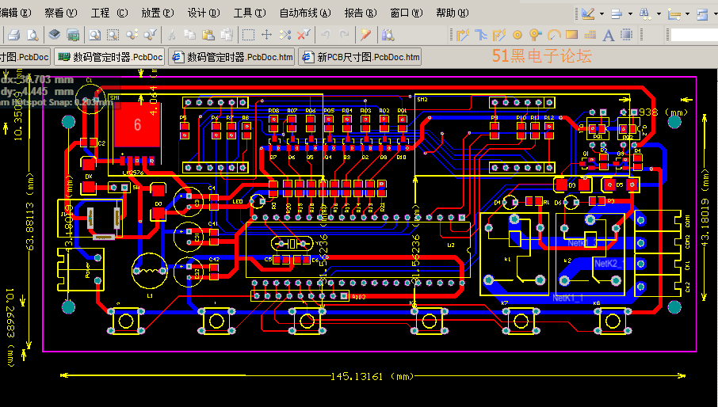Select the Place String letter A tool
This screenshot has width=718, height=407.
(609, 35)
